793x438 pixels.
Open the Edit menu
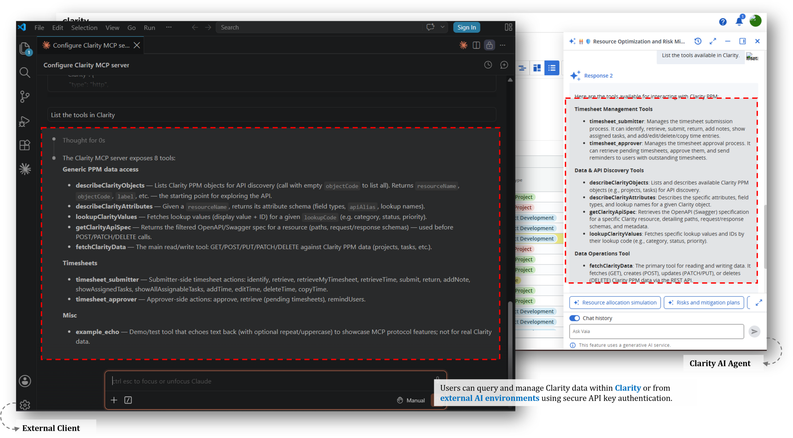point(58,28)
